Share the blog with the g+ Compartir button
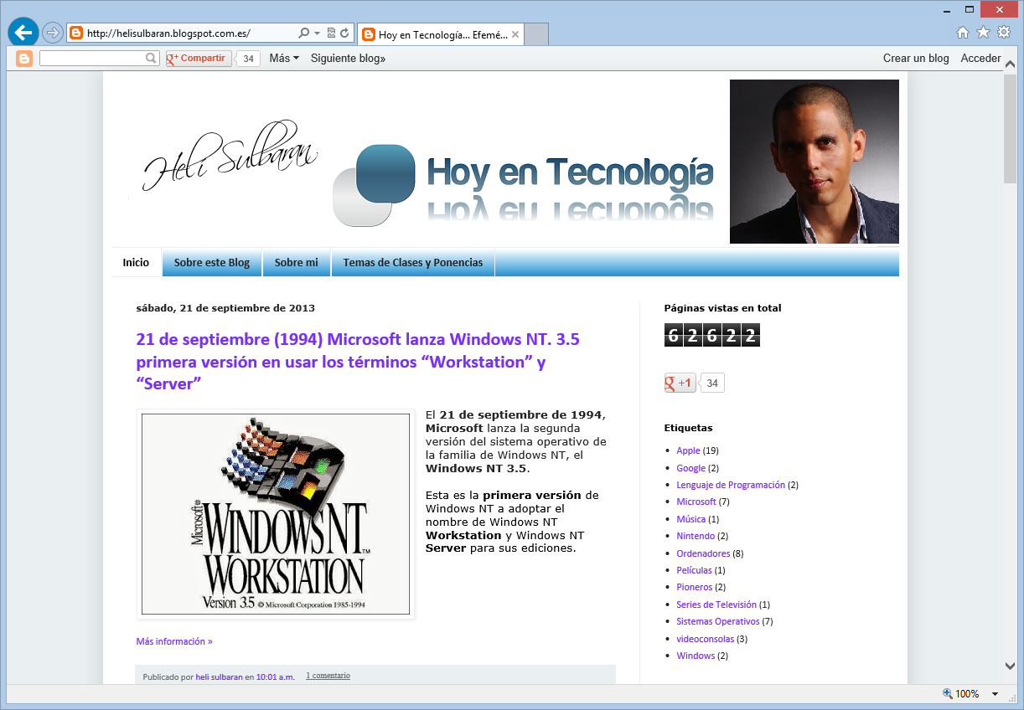 click(x=199, y=59)
